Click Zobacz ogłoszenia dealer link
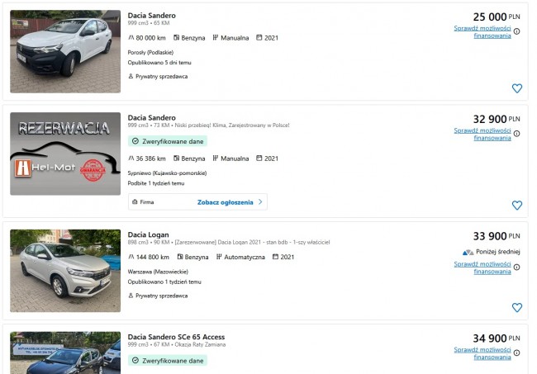 225,202
